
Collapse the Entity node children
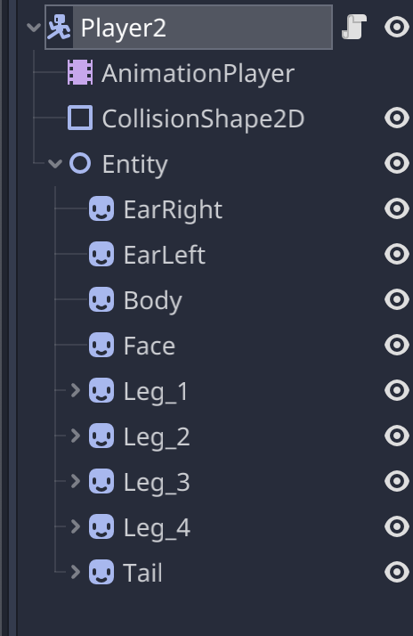[x=54, y=164]
